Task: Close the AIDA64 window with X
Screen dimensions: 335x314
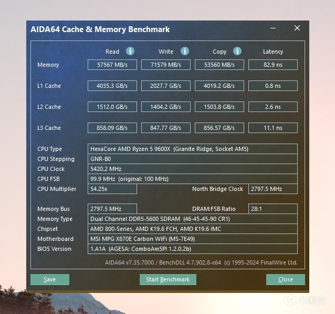Action: [x=297, y=28]
